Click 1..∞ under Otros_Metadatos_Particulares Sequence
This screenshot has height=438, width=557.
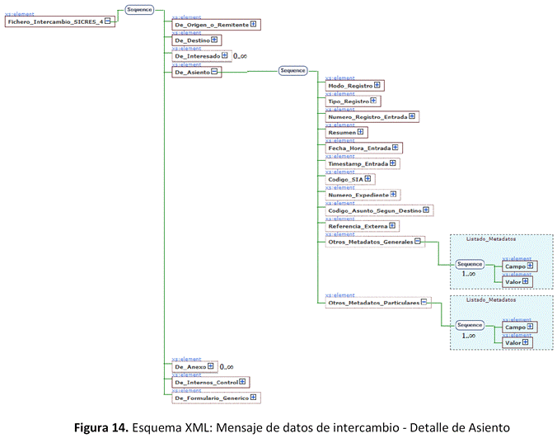point(469,336)
